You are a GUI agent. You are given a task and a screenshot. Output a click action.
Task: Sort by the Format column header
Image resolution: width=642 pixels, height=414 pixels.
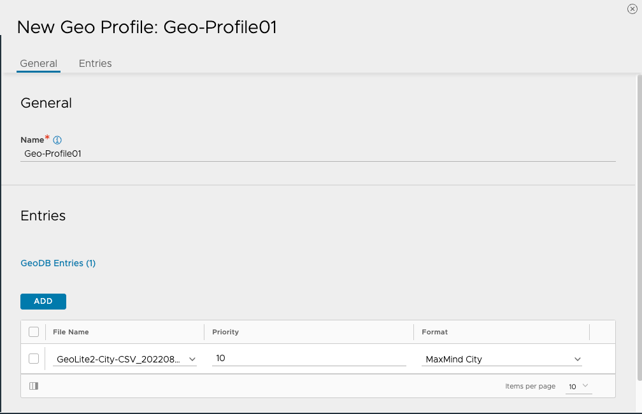click(x=435, y=332)
